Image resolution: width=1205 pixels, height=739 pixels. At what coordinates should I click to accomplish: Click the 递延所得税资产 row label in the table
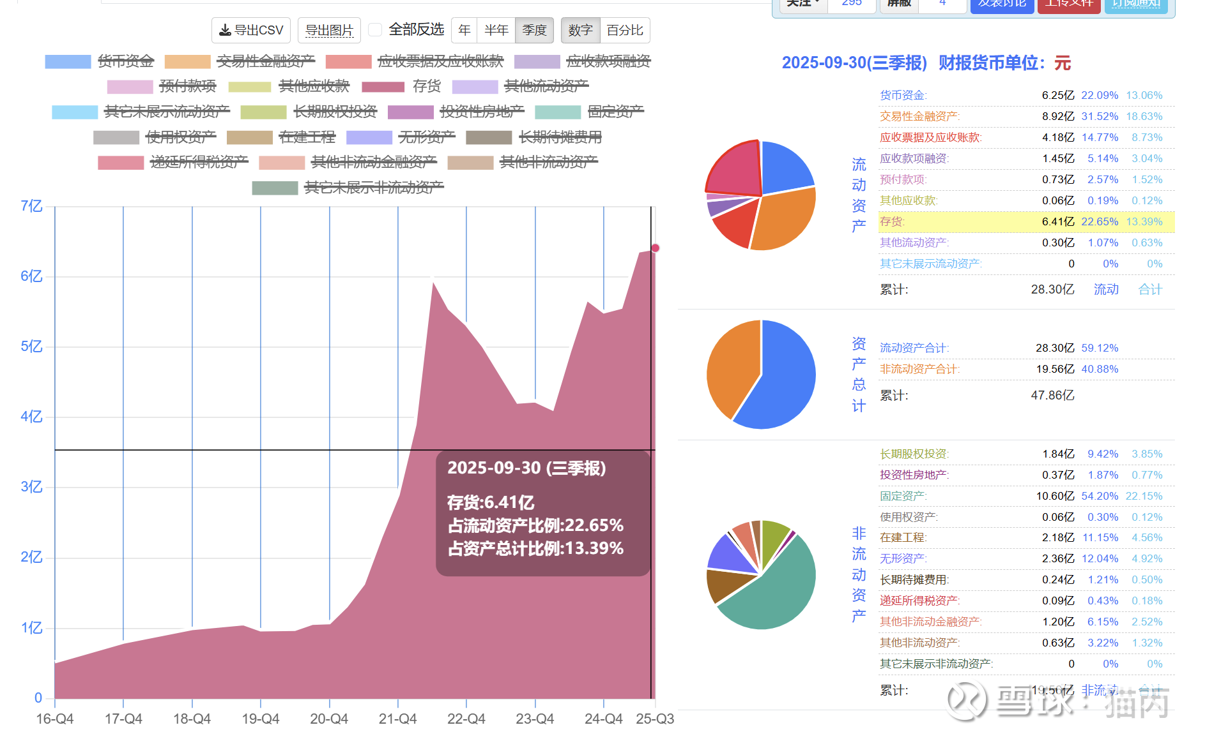(919, 601)
